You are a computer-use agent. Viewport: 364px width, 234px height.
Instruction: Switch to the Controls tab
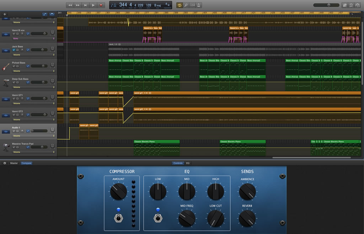point(178,163)
